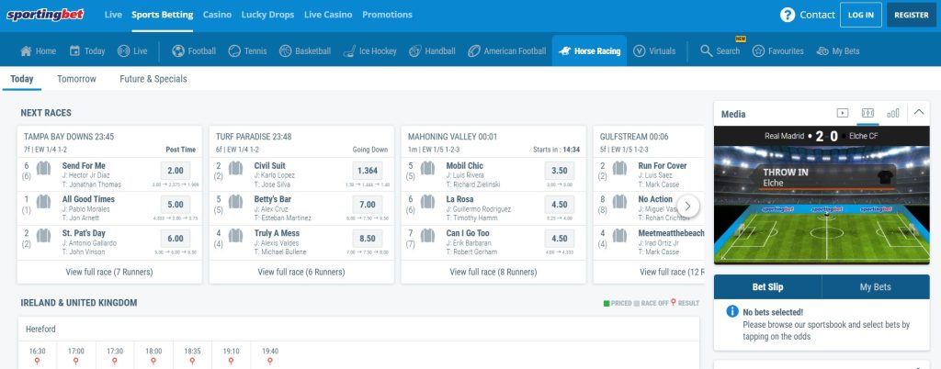
Task: Select Horse Racing sport icon
Action: click(x=564, y=51)
